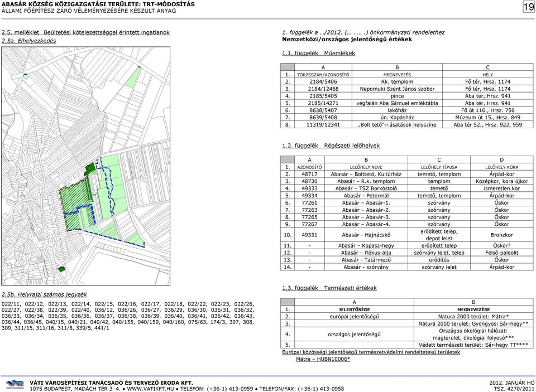Click '2012. JANUÁR HÓ' date in footer
This screenshot has height=392, width=536.
(x=512, y=383)
